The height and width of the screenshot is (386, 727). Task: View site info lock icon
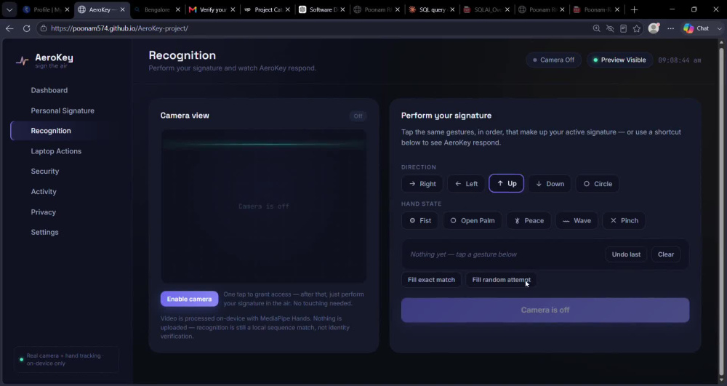[43, 28]
